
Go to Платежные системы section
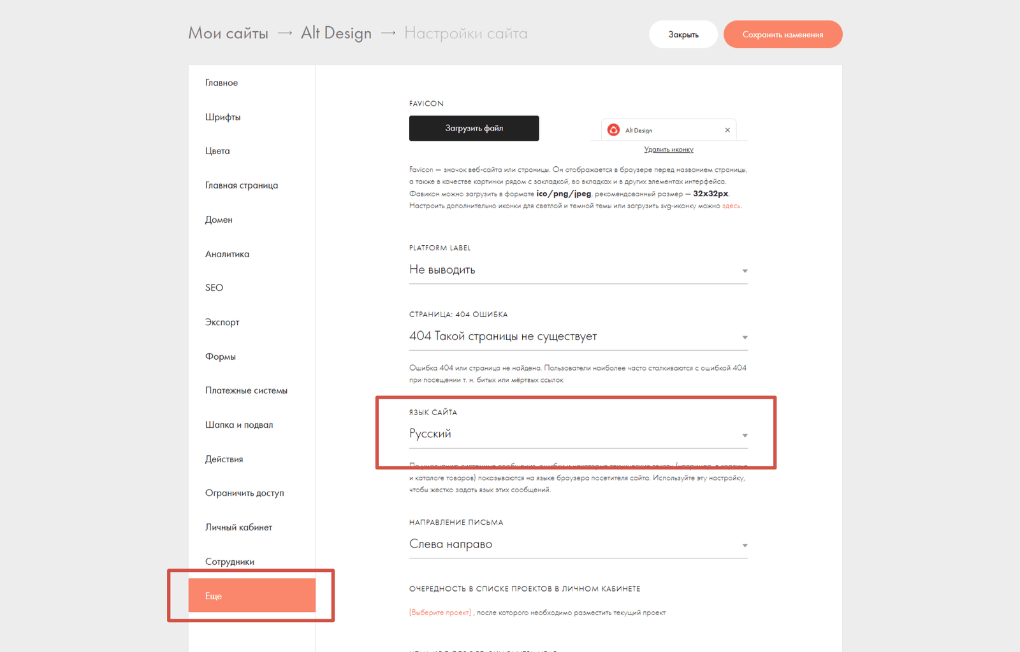[246, 390]
